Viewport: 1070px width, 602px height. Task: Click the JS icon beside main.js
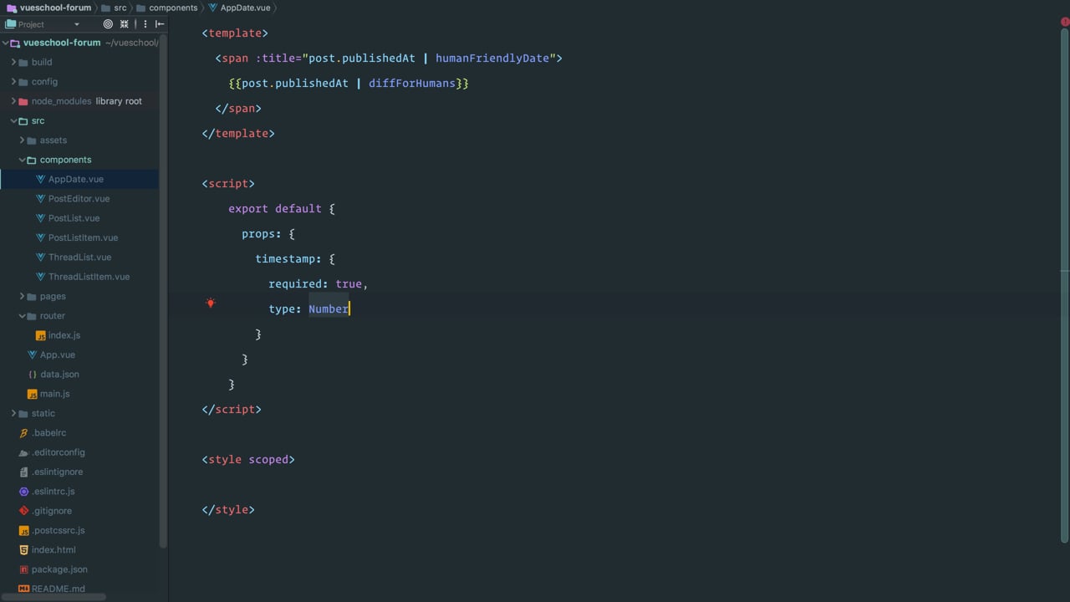[33, 394]
